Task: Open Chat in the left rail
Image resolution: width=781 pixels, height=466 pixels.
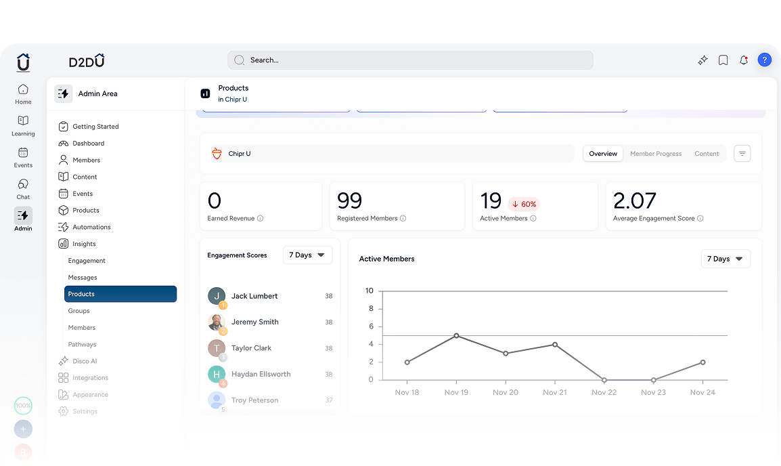Action: coord(23,188)
